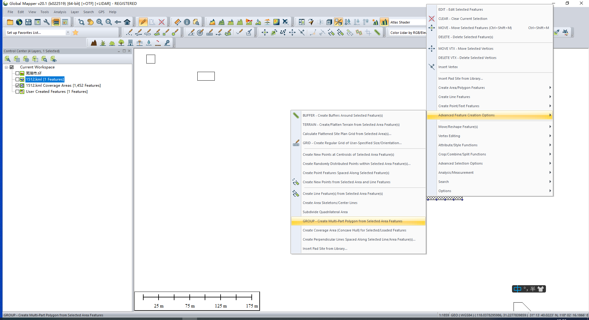Select the Measure ruler tool
The width and height of the screenshot is (589, 320).
[178, 22]
